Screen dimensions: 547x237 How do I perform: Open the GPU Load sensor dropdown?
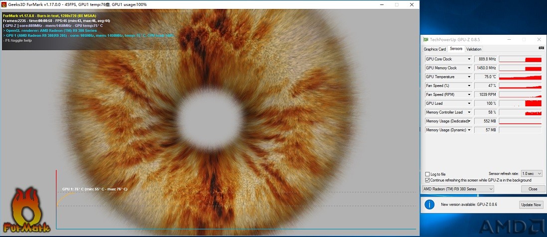[469, 103]
